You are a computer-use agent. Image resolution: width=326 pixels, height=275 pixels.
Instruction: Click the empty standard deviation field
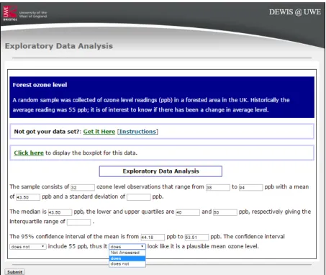click(139, 197)
